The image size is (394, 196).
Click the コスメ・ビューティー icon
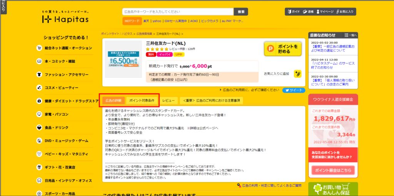39,88
